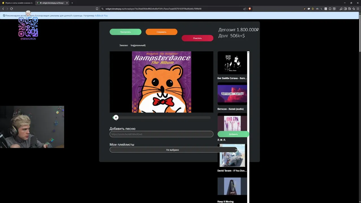Screen dimensions: 361x203
Task: Open a new browser tab
Action: pyautogui.click(x=72, y=3)
